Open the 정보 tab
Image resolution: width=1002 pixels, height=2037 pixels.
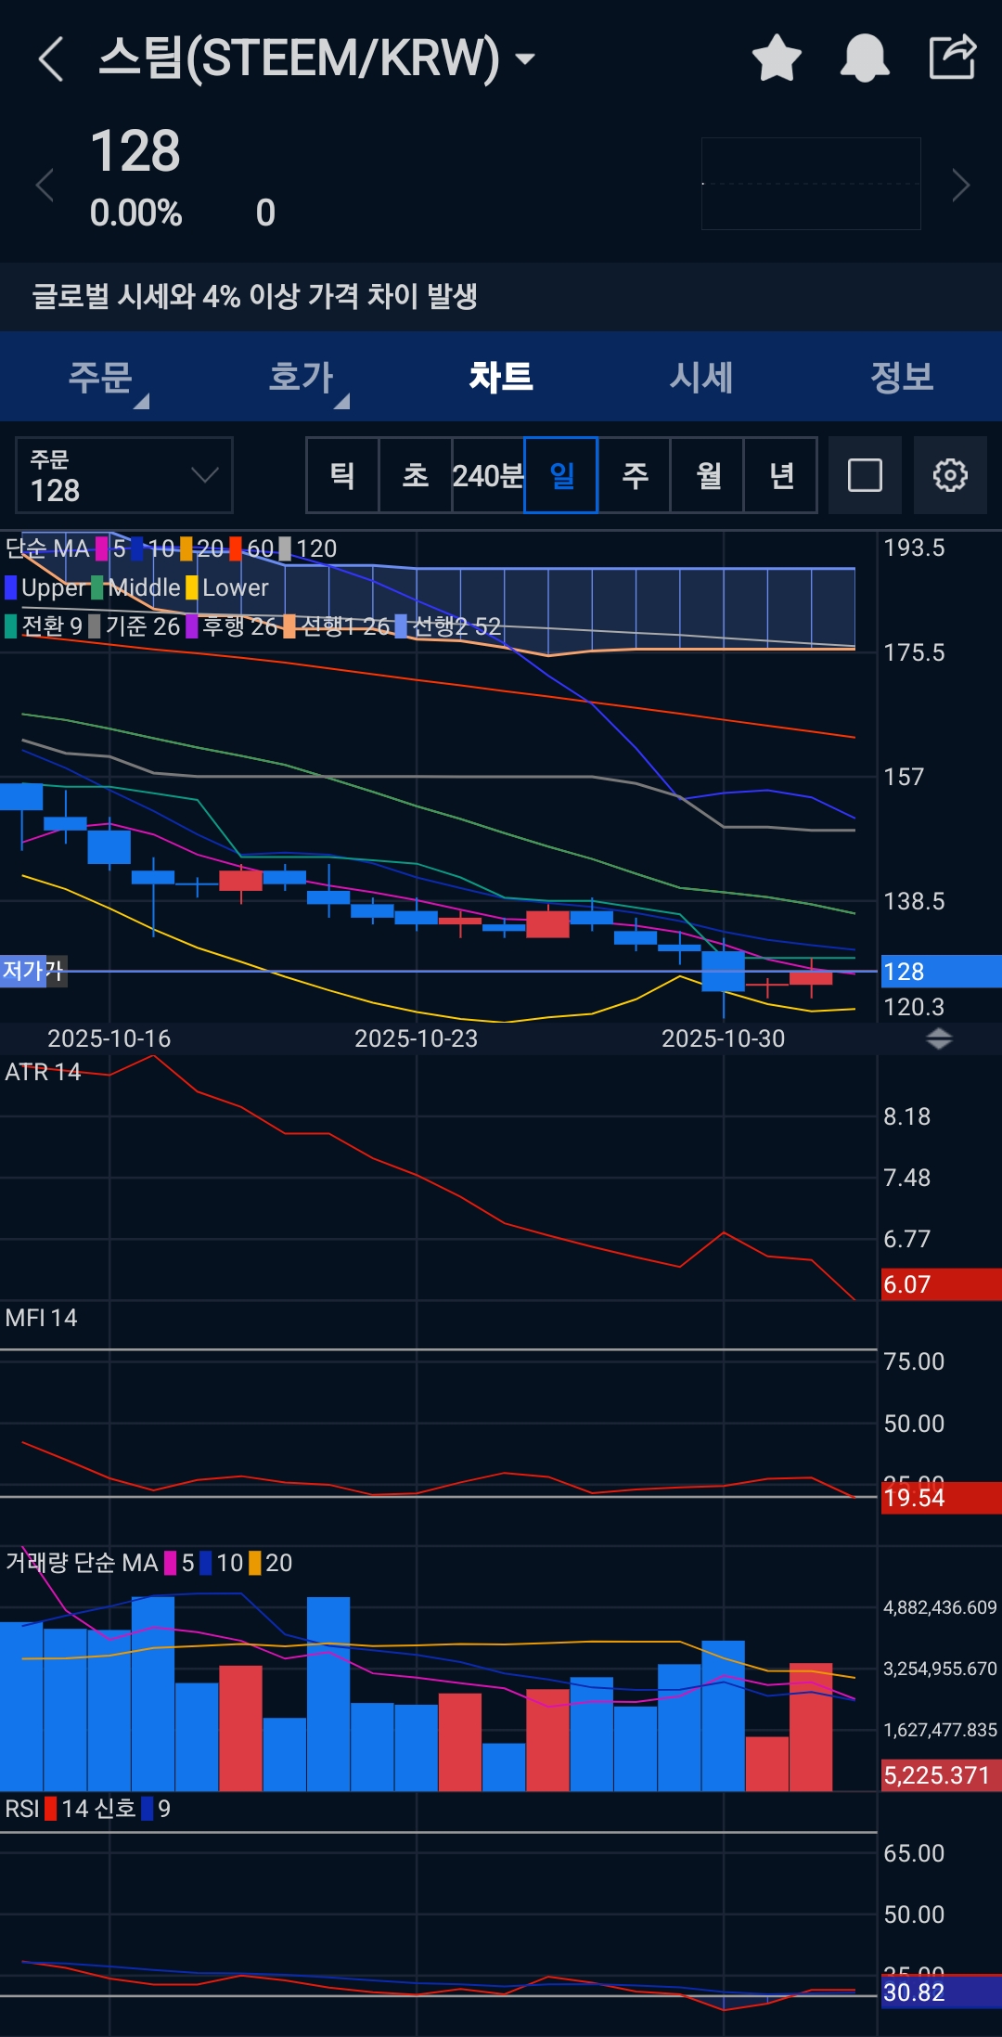pyautogui.click(x=902, y=377)
